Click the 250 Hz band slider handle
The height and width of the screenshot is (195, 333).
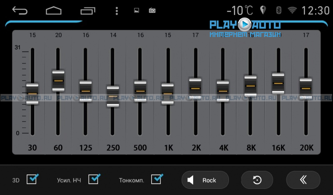112,96
